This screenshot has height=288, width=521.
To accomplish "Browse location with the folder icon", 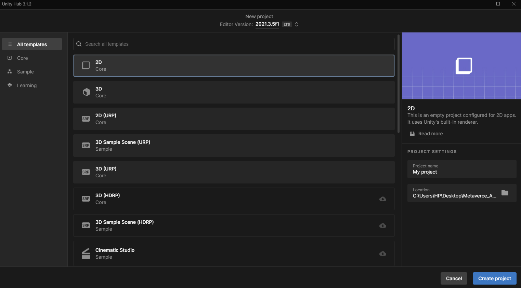I will click(x=505, y=193).
